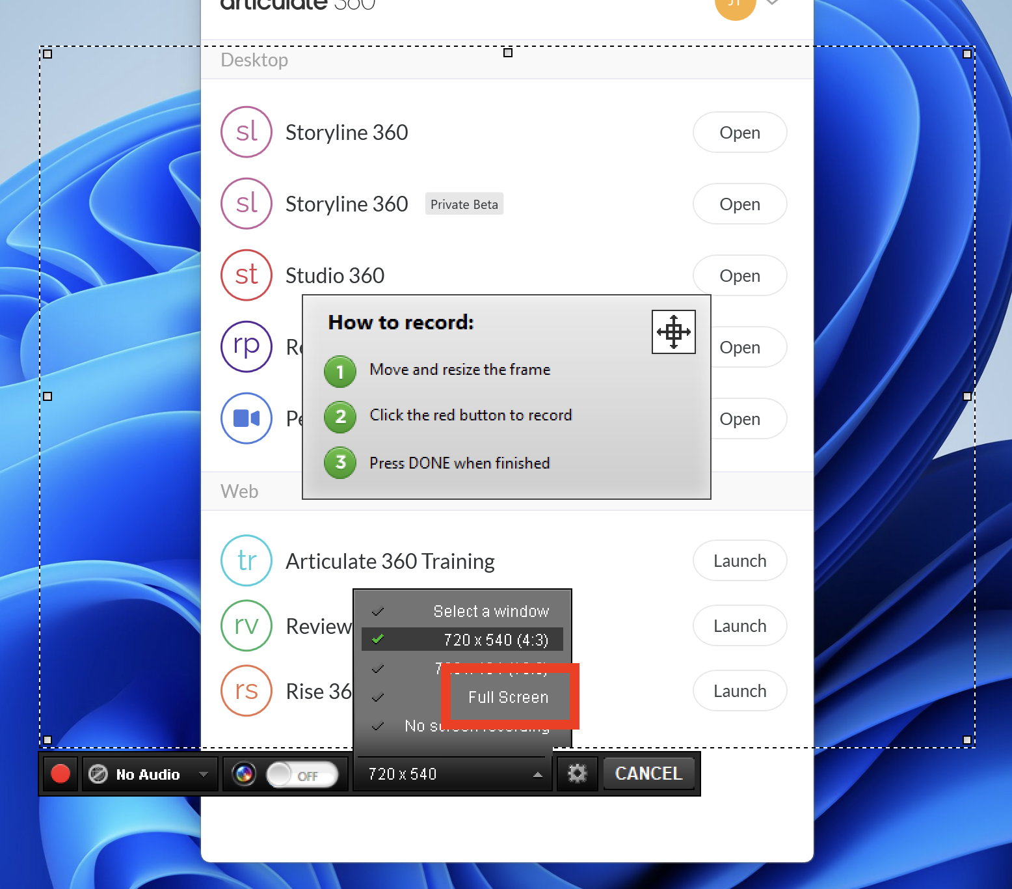Click 'Press DONE when finished' text
Image resolution: width=1012 pixels, height=889 pixels.
pyautogui.click(x=460, y=463)
